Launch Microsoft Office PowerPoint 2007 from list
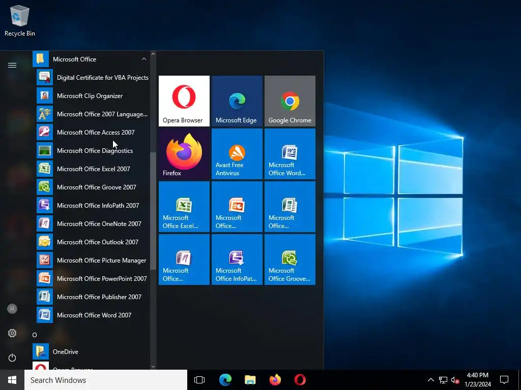 point(93,279)
